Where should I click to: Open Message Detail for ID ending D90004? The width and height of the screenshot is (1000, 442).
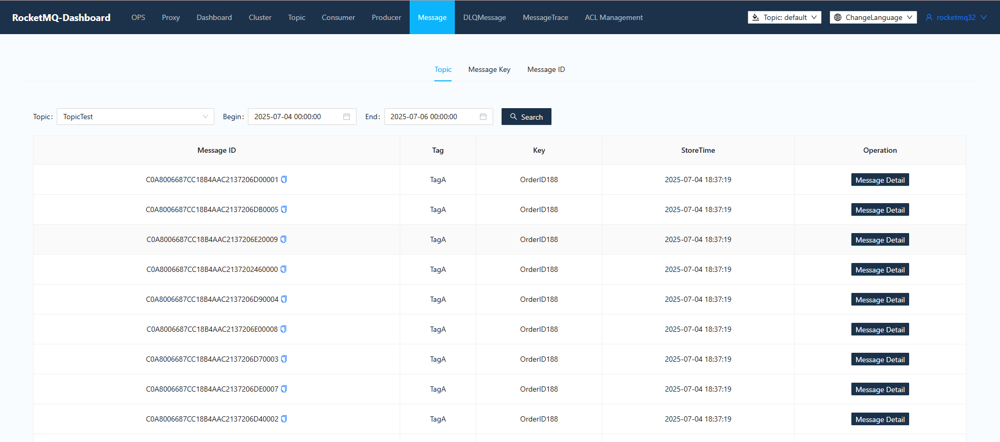coord(880,299)
